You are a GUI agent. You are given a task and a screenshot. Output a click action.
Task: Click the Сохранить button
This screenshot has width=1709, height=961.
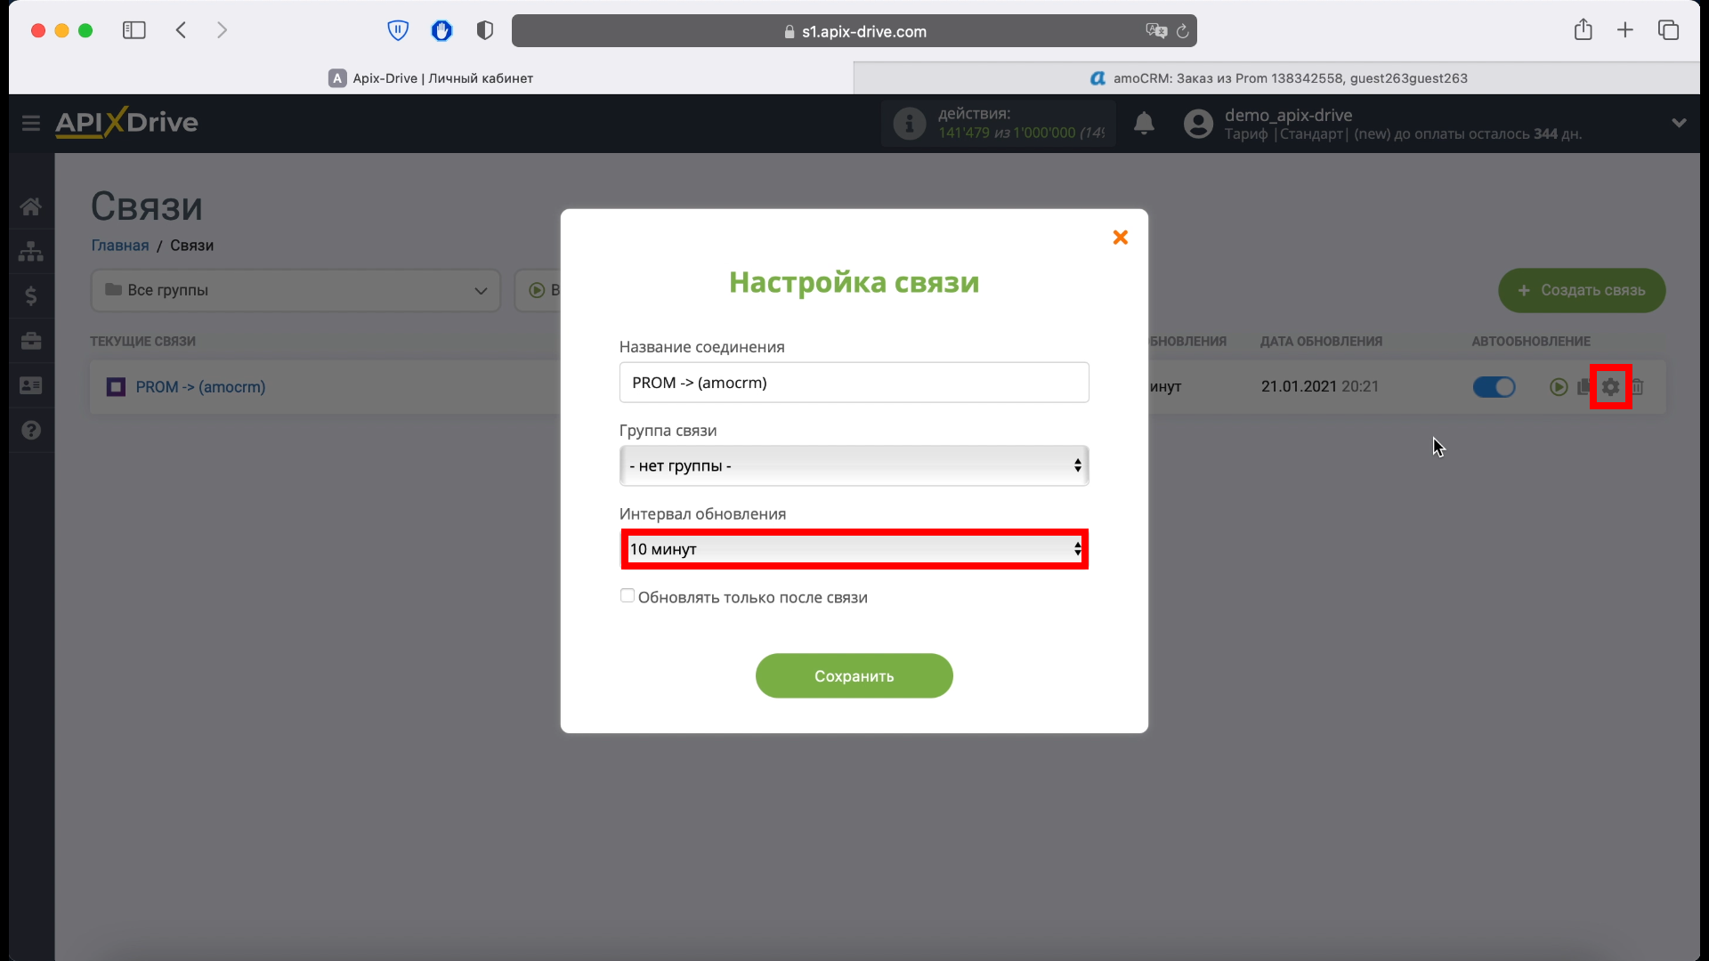854,676
